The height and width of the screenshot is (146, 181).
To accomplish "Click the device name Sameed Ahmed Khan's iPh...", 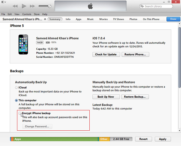I will pyautogui.click(x=22, y=19).
